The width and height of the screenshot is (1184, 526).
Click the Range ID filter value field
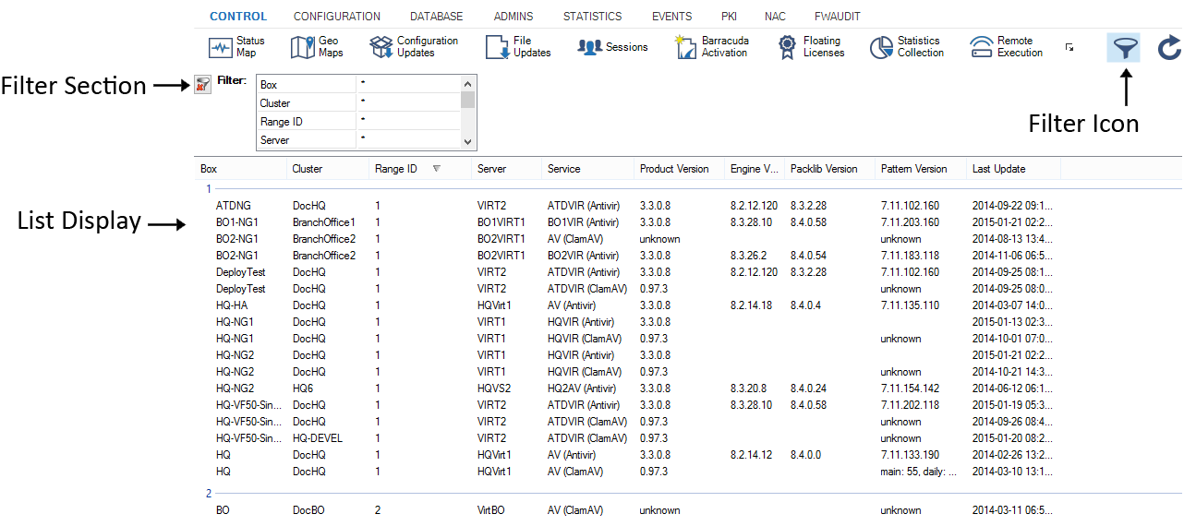(408, 122)
